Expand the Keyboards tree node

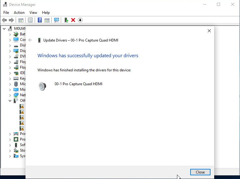point(10,79)
